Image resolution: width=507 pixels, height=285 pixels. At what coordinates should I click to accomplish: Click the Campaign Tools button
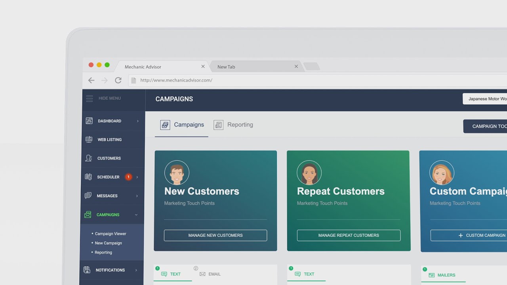coord(485,126)
